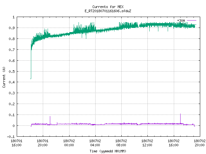This screenshot has height=154, width=206.
Task: Click the y-axis tick label 0.5
Action: point(12,72)
